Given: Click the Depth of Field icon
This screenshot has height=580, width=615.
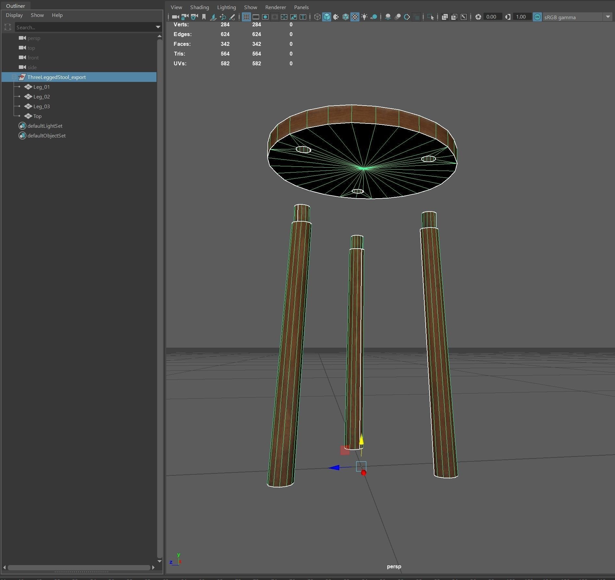Looking at the screenshot, I should 416,17.
